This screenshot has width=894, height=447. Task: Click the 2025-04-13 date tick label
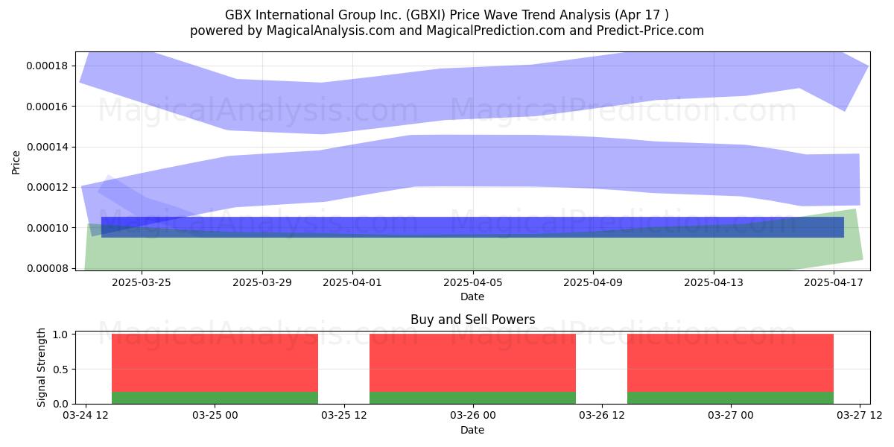pyautogui.click(x=714, y=282)
